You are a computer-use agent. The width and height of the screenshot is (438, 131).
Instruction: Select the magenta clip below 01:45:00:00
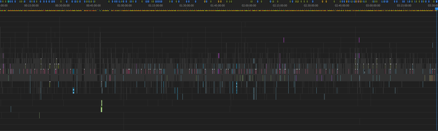pos(219,56)
